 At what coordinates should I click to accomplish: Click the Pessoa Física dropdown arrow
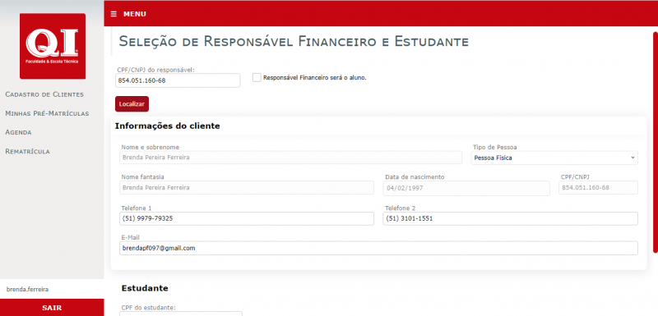[633, 158]
